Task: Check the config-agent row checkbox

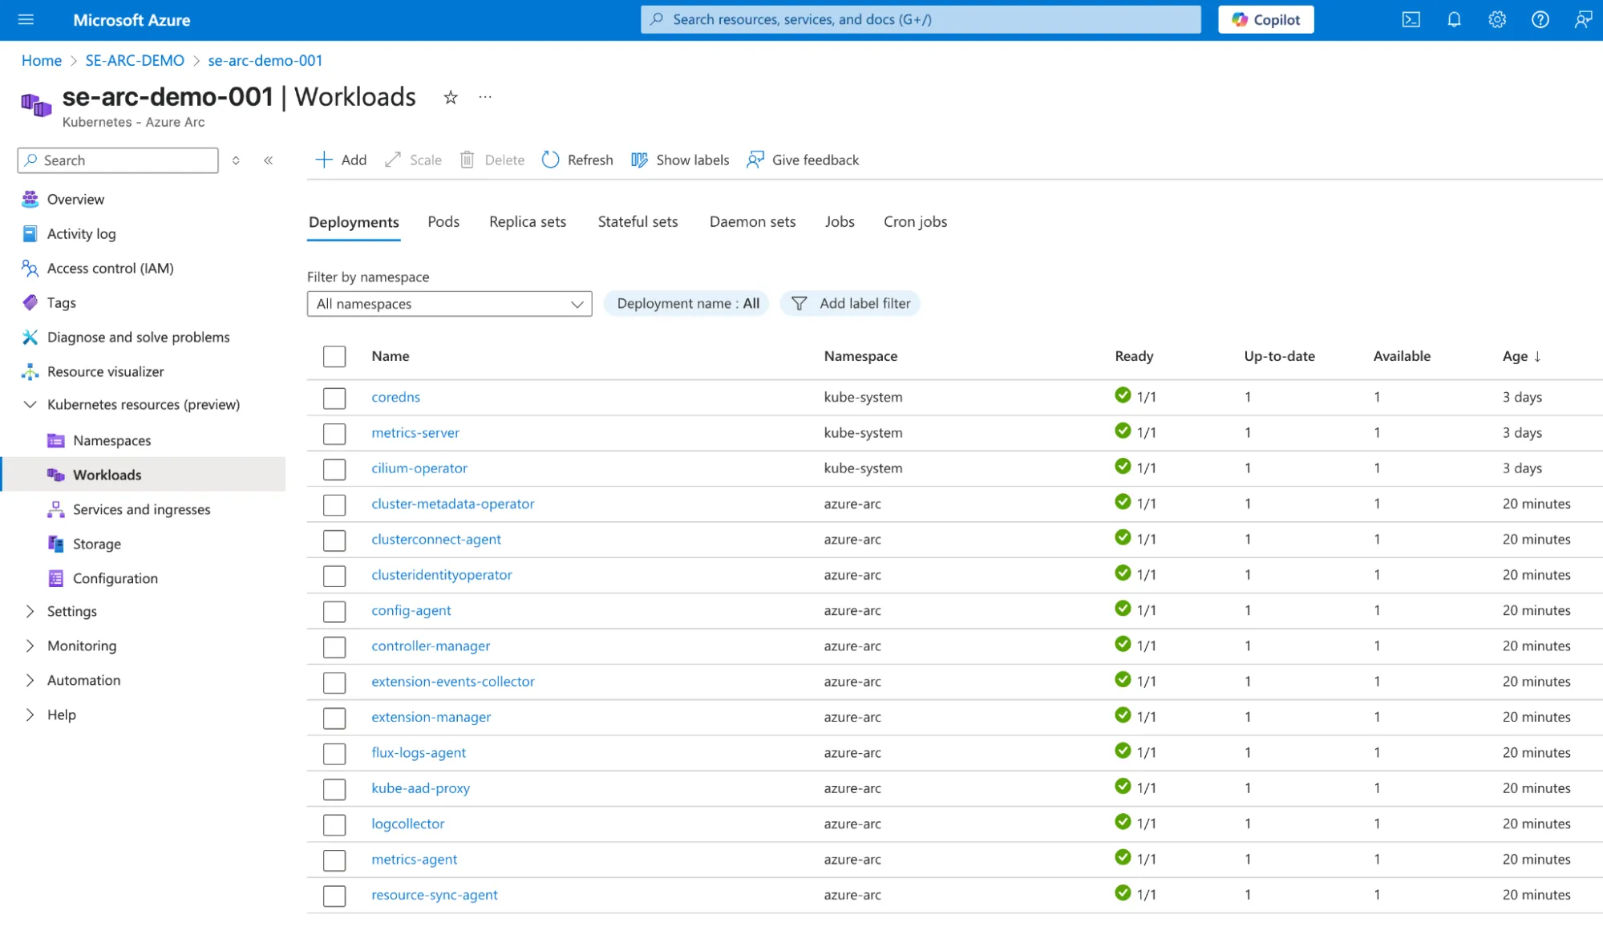Action: tap(334, 611)
